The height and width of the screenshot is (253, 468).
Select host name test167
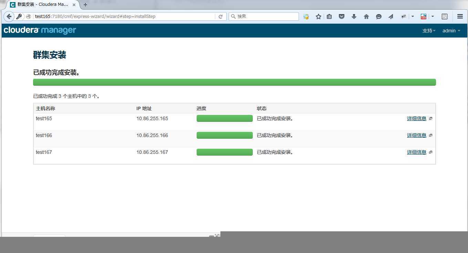(44, 152)
